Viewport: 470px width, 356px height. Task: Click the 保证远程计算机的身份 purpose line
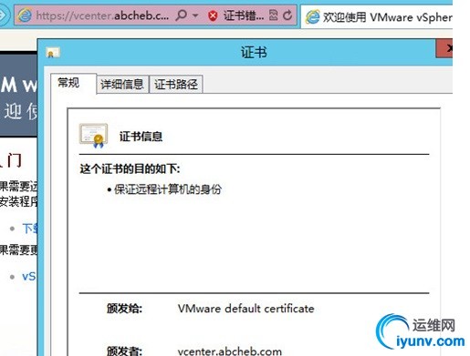[x=168, y=189]
